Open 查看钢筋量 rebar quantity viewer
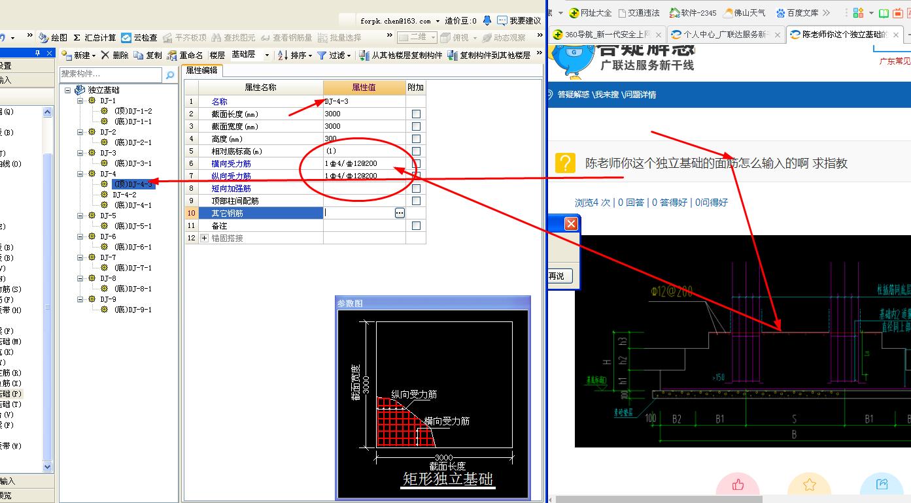Viewport: 911px width, 503px height. pos(286,38)
